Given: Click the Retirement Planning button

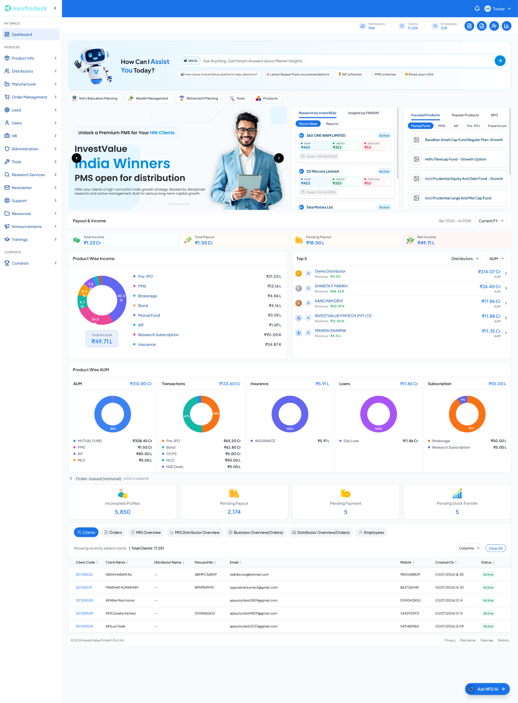Looking at the screenshot, I should coord(199,98).
